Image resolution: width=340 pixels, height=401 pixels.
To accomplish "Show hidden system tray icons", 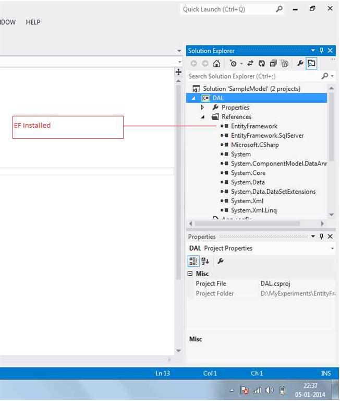I will [x=232, y=390].
